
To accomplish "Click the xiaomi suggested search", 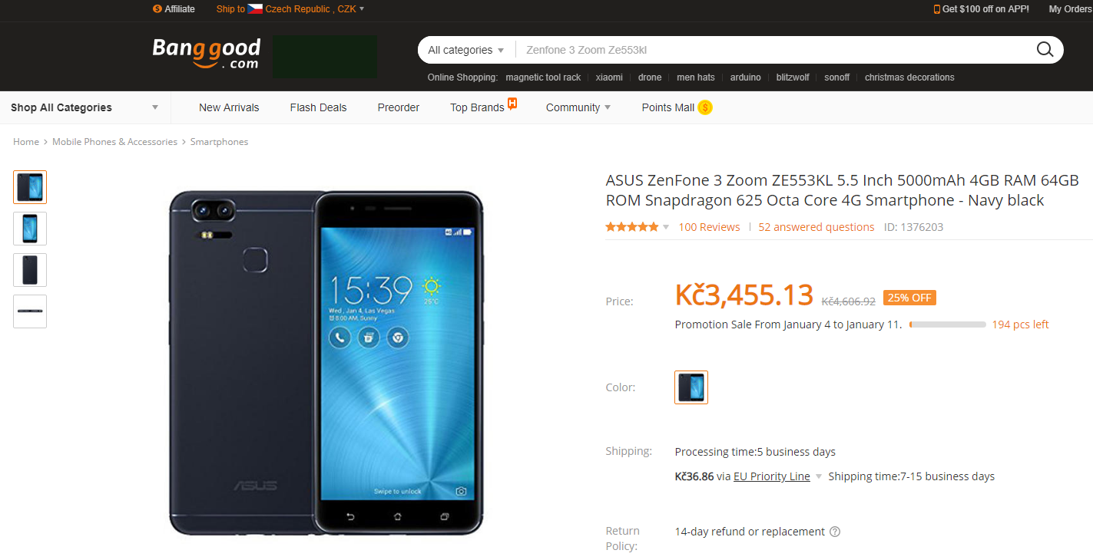I will 609,77.
